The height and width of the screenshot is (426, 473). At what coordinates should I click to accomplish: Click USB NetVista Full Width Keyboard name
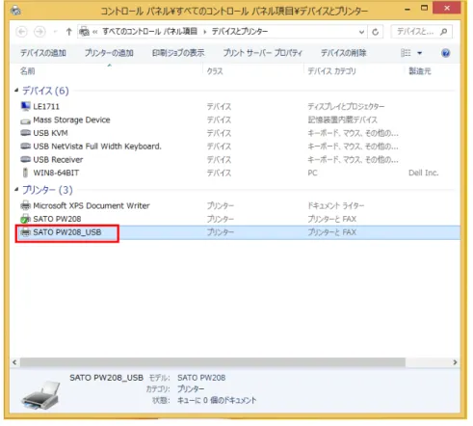(97, 146)
